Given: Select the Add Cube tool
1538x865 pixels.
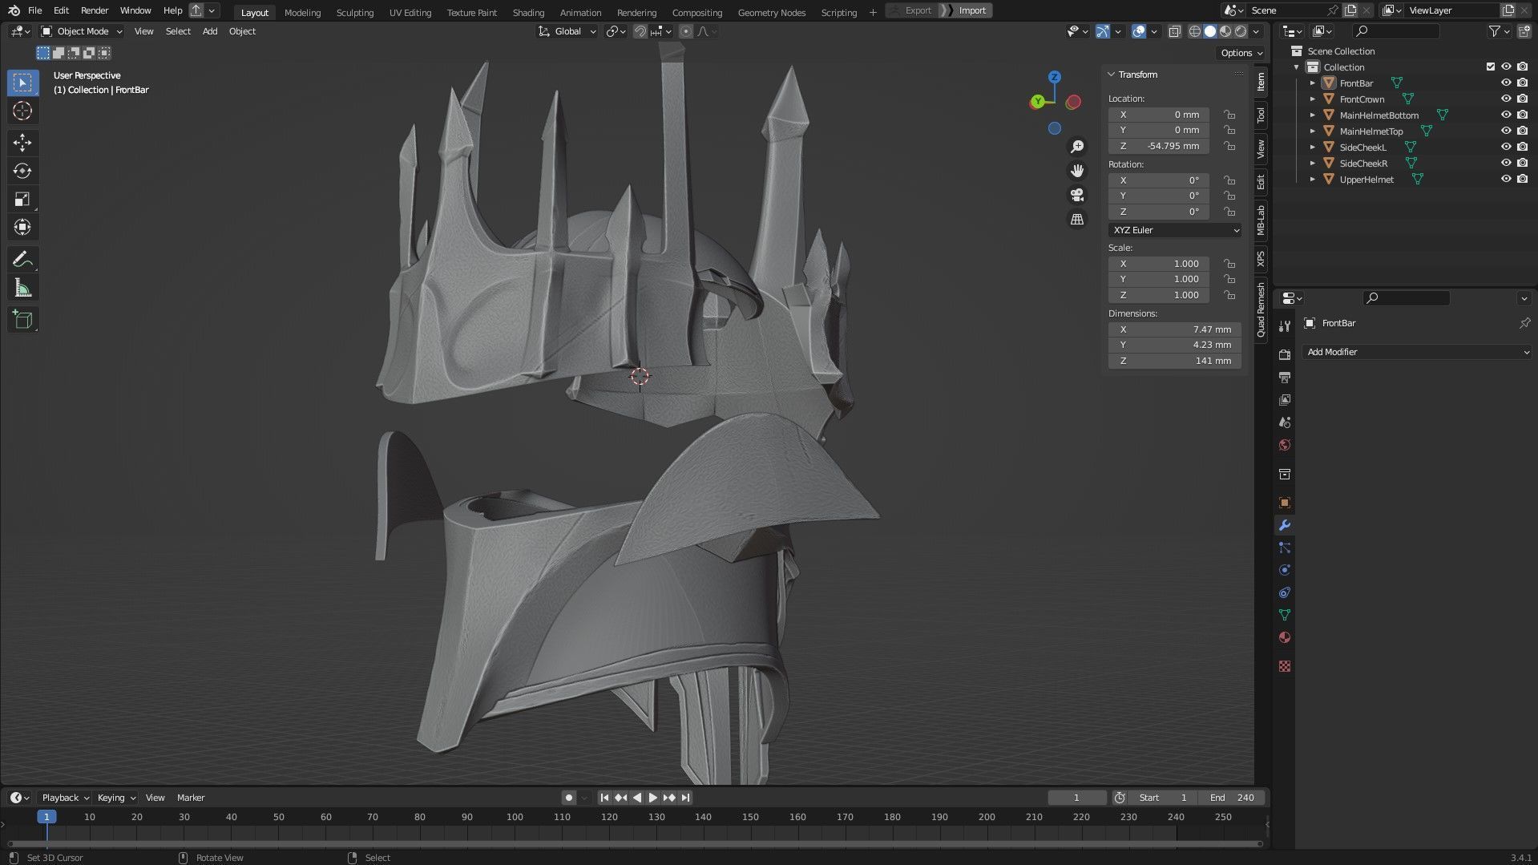Looking at the screenshot, I should click(x=22, y=320).
